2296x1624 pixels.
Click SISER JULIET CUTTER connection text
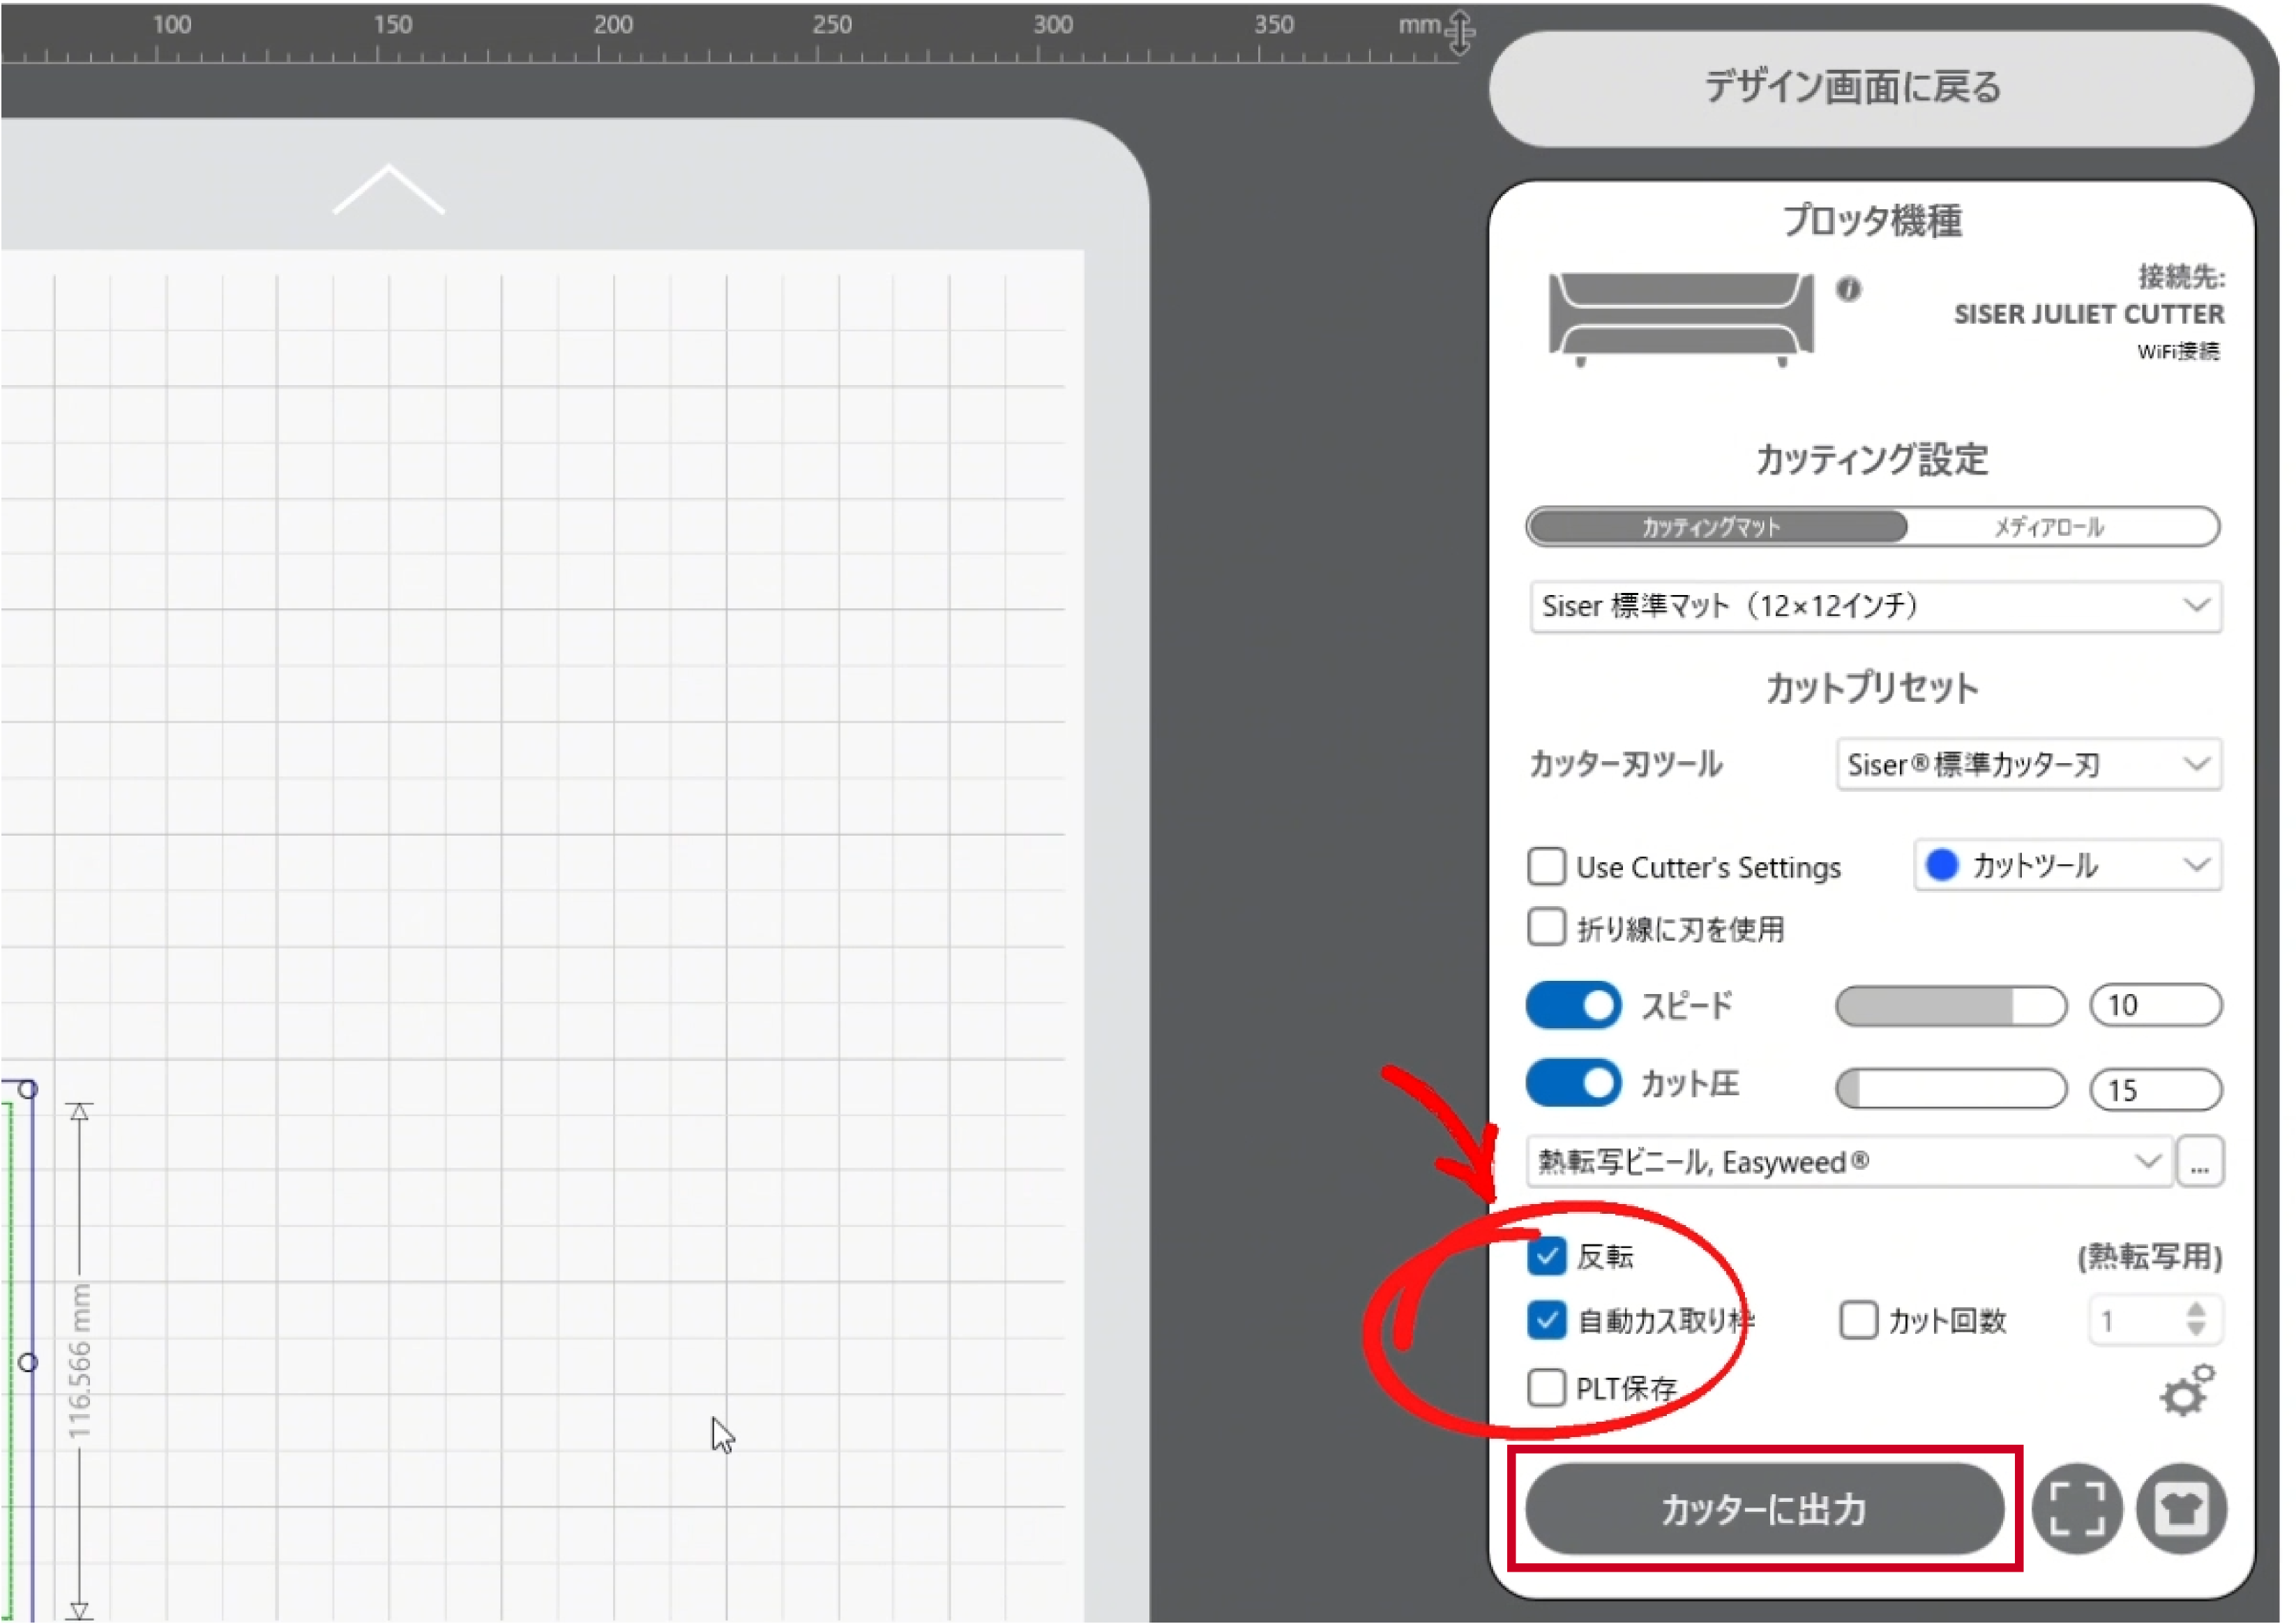click(2089, 314)
